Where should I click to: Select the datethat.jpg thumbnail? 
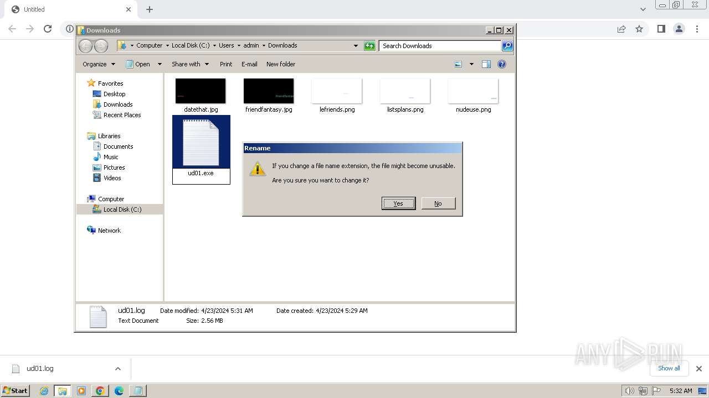tap(201, 91)
